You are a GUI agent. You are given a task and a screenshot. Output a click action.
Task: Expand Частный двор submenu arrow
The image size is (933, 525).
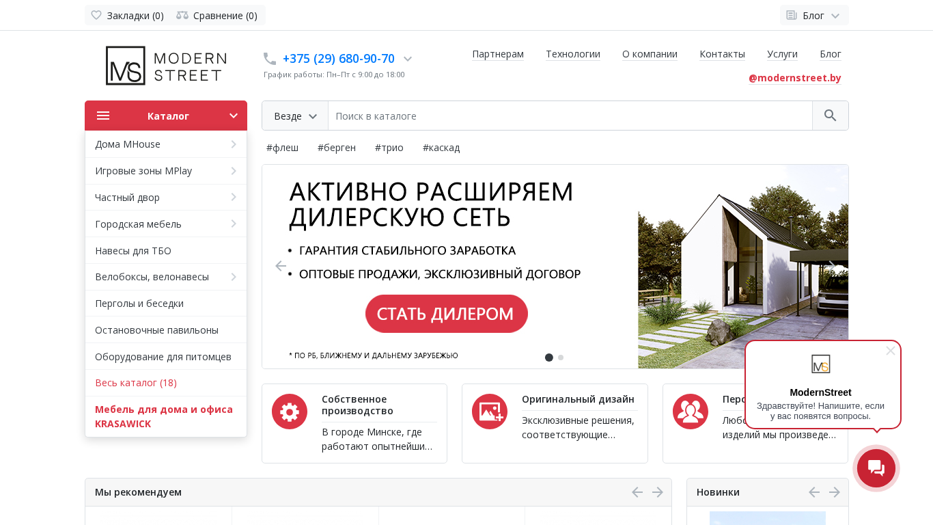click(234, 198)
